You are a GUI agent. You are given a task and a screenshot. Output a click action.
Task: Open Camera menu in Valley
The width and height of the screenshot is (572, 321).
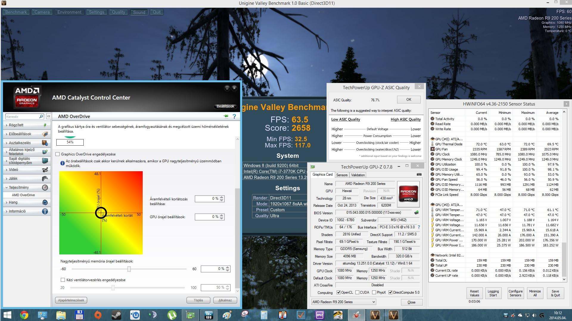(x=42, y=12)
